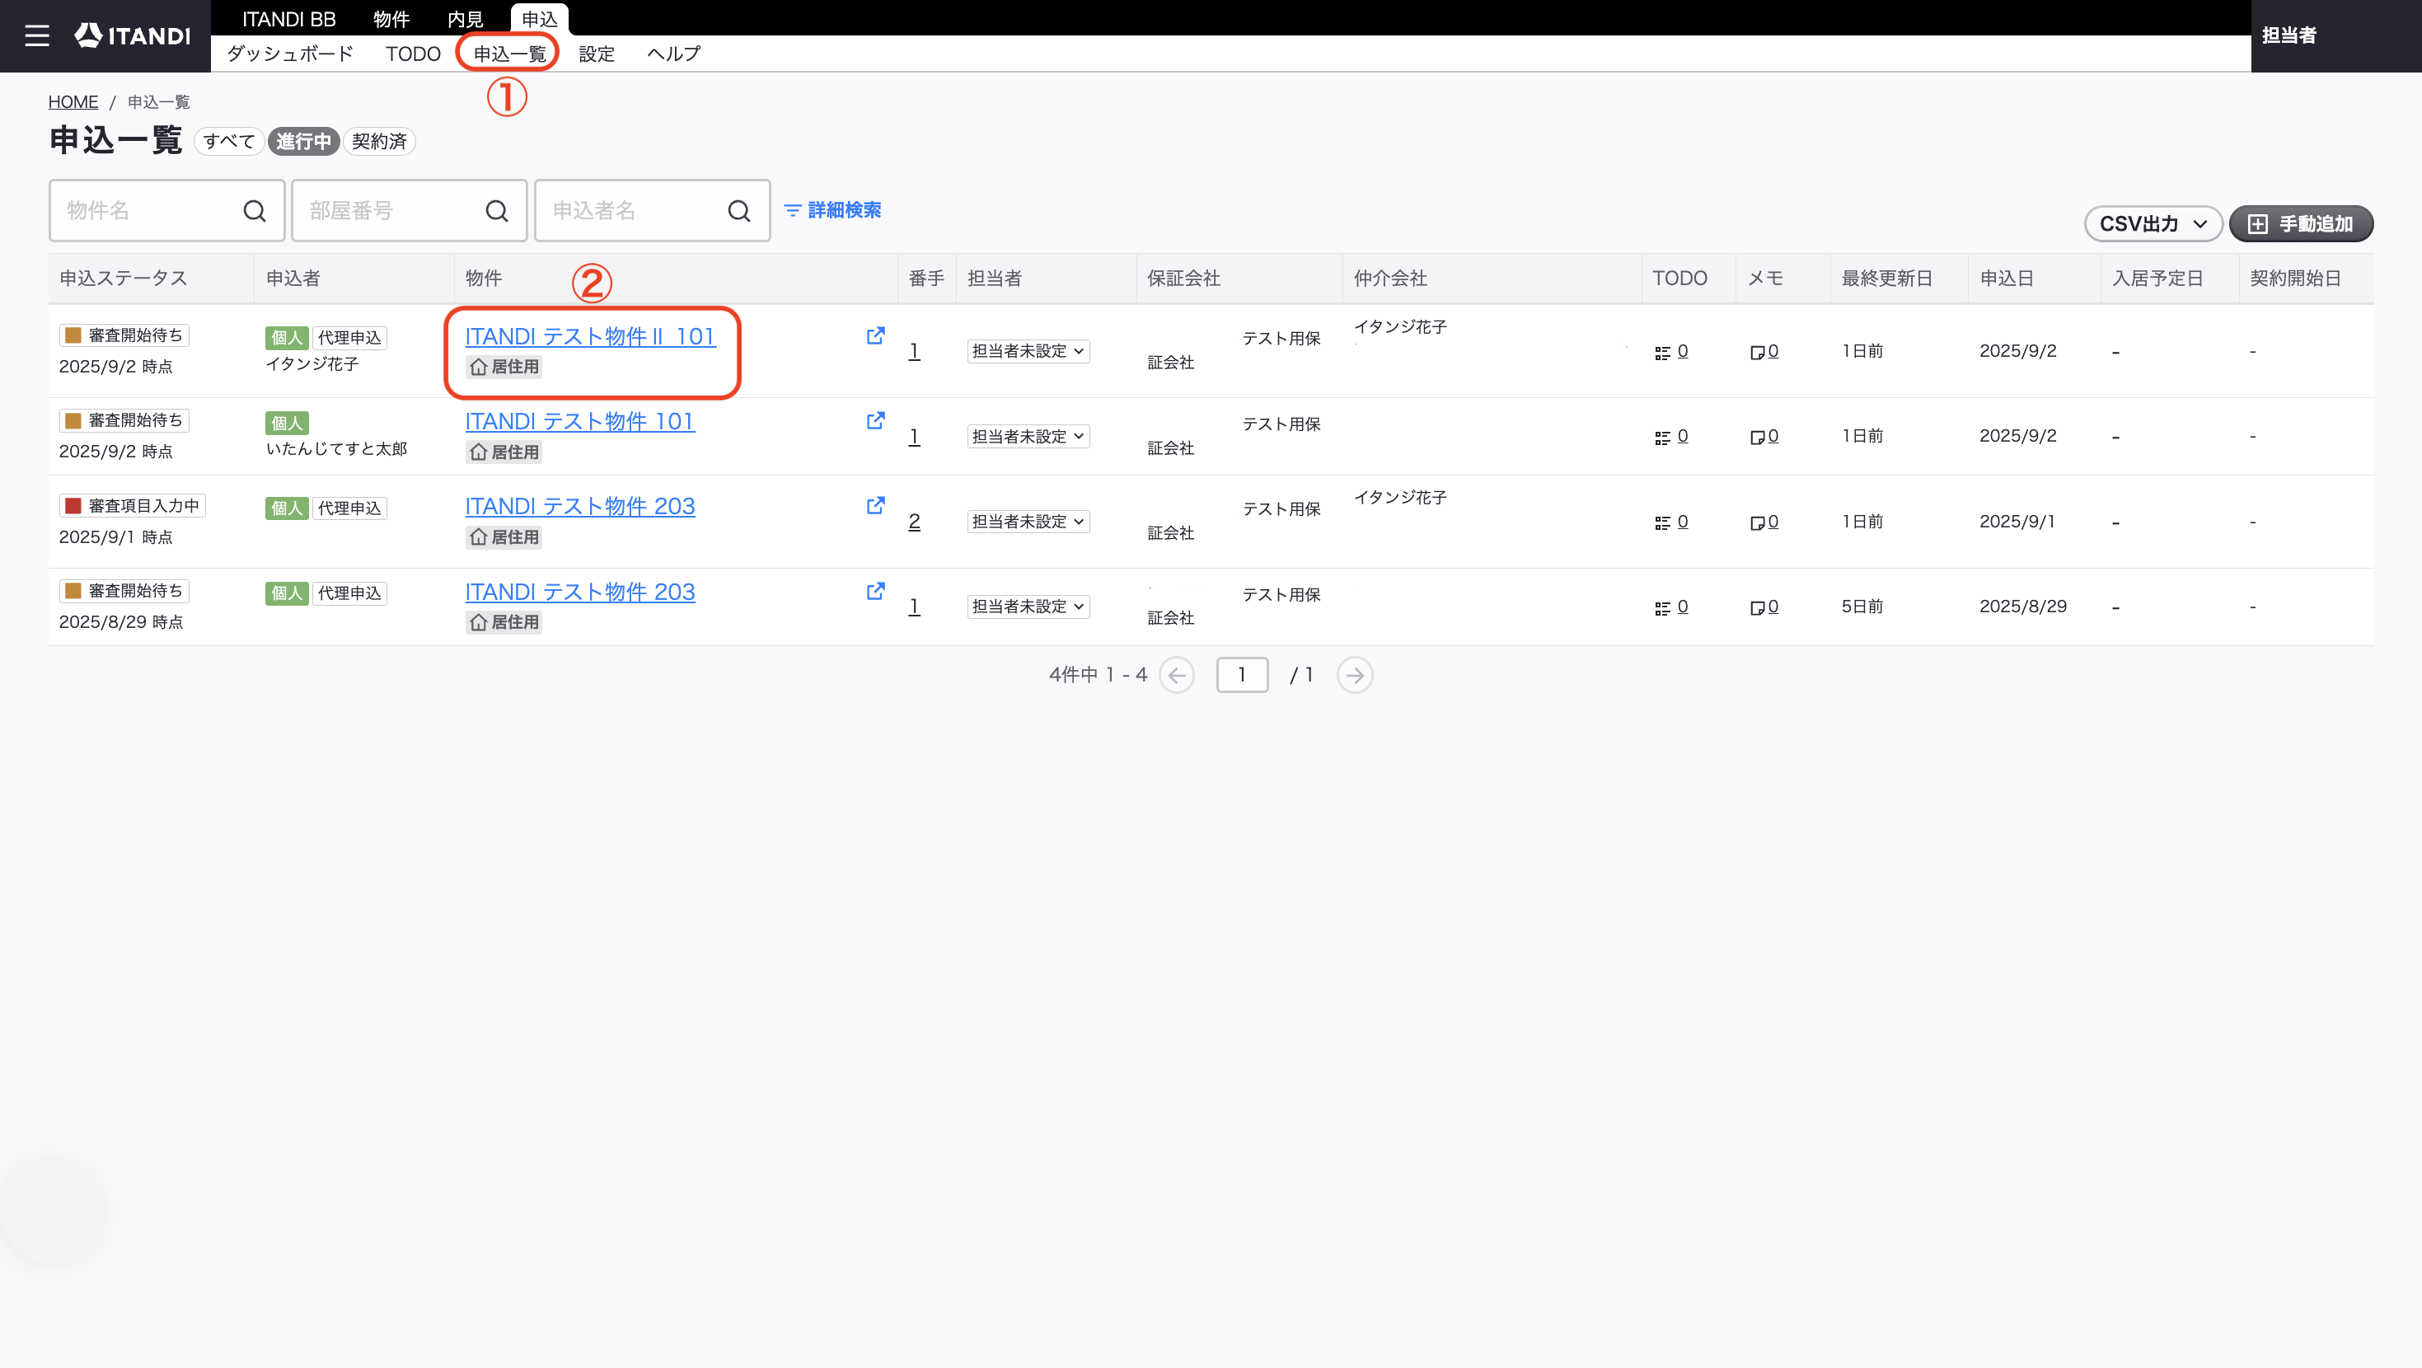2422x1368 pixels.
Task: Go to next page arrow
Action: tap(1354, 675)
